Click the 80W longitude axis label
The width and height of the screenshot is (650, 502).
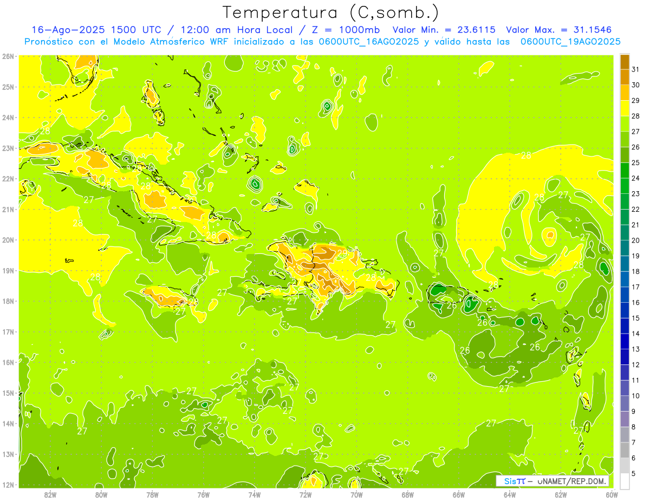pyautogui.click(x=101, y=494)
